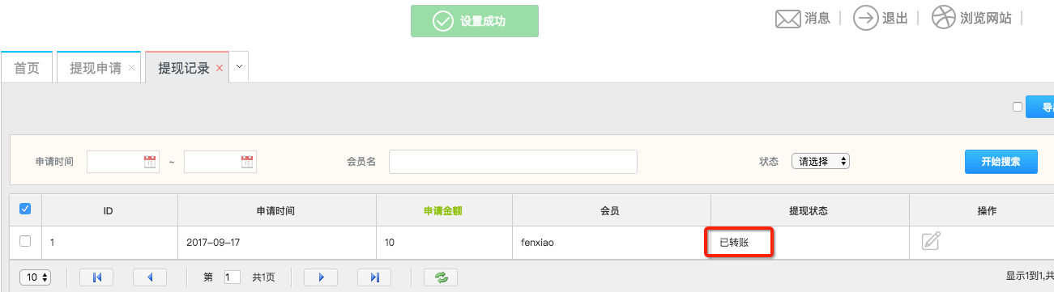Go to the next page arrow
The height and width of the screenshot is (292, 1054).
point(321,277)
